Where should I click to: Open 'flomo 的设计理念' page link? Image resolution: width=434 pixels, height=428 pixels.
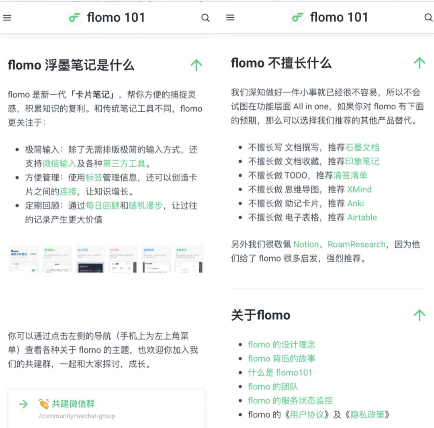281,344
